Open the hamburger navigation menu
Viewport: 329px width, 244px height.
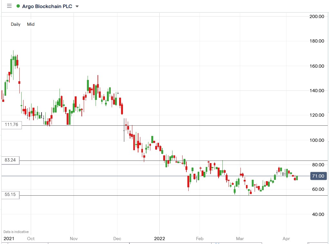(9, 6)
